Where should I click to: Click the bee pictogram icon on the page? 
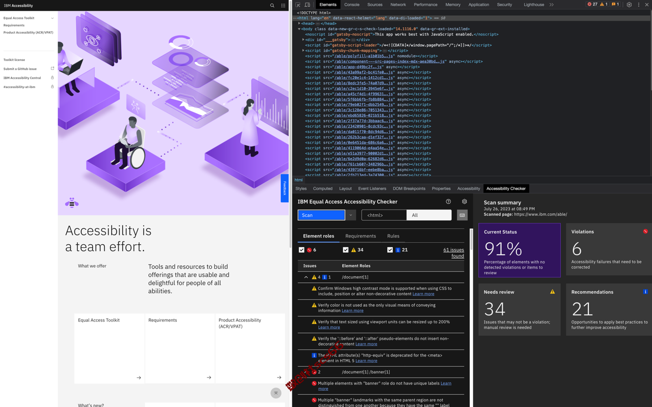pyautogui.click(x=72, y=203)
